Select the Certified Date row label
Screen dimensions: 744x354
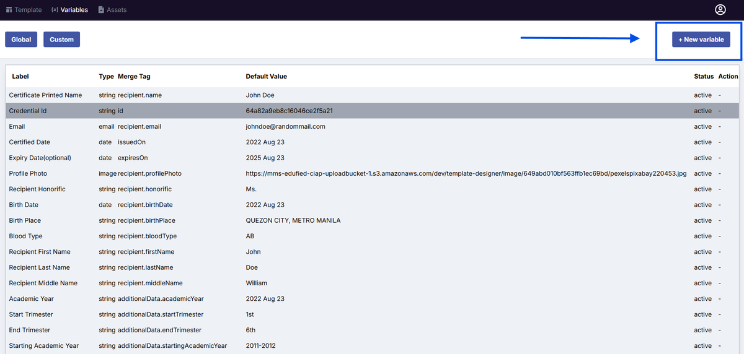(x=30, y=142)
